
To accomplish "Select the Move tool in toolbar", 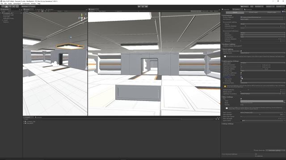I will [6, 7].
